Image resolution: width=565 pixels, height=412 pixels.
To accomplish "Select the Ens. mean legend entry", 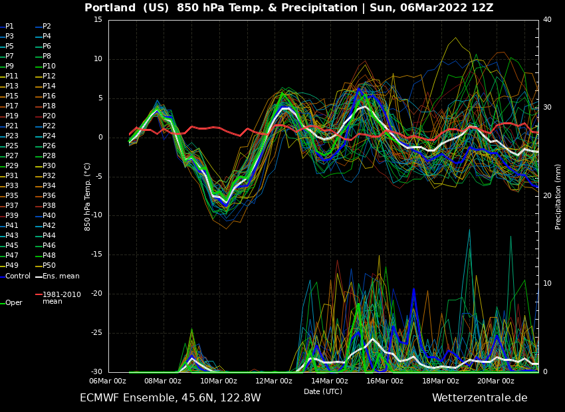I will [x=60, y=276].
